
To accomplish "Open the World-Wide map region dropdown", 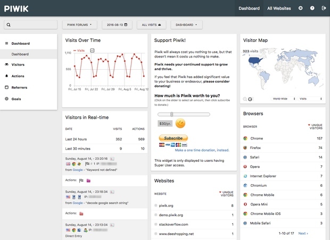I will pyautogui.click(x=284, y=98).
